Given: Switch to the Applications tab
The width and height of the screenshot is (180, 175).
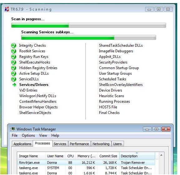Looking at the screenshot, I should (x=22, y=144).
